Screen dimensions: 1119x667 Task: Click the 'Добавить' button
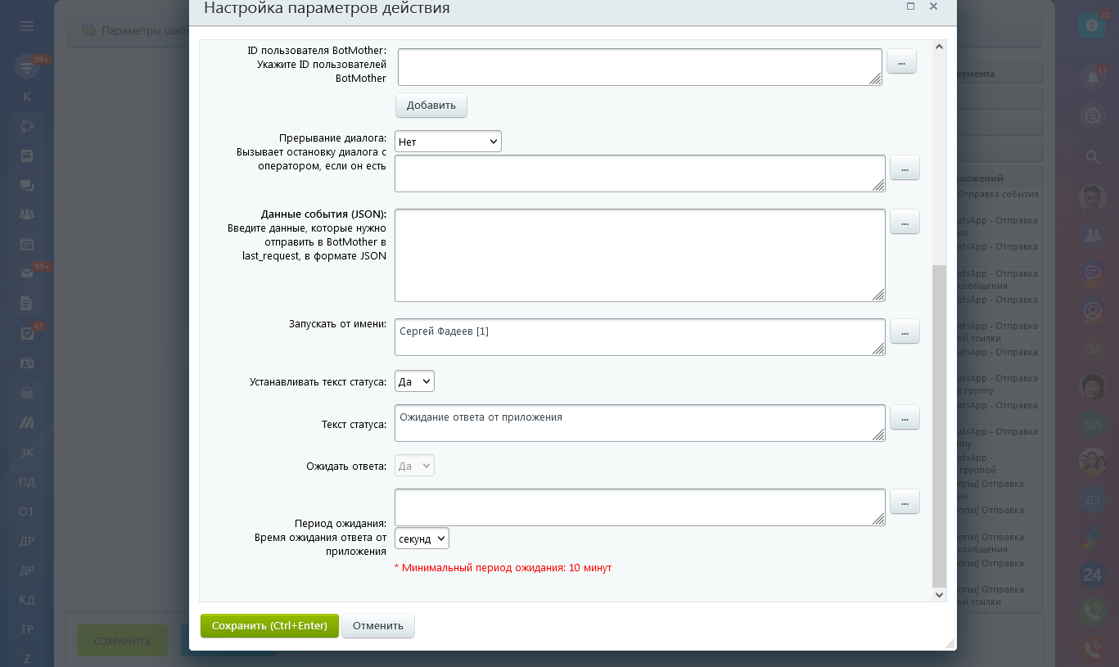(431, 106)
